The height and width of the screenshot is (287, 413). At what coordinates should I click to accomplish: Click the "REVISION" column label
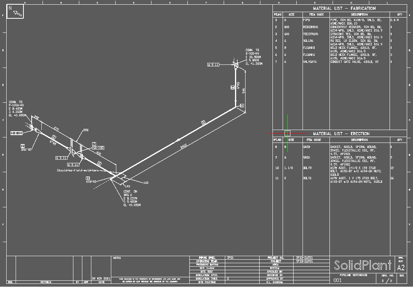pyautogui.click(x=46, y=282)
